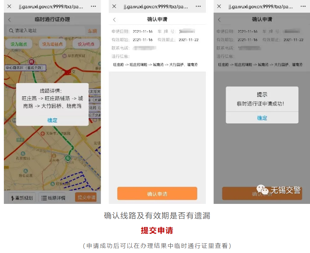Dismiss the 临时通行证申请成功 prompt with 确定
Image resolution: width=310 pixels, height=253 pixels.
pos(262,118)
